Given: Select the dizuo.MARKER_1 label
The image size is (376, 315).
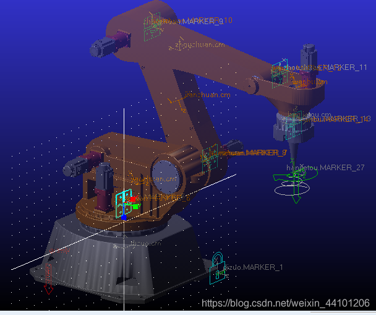Looking at the screenshot, I should tap(254, 267).
